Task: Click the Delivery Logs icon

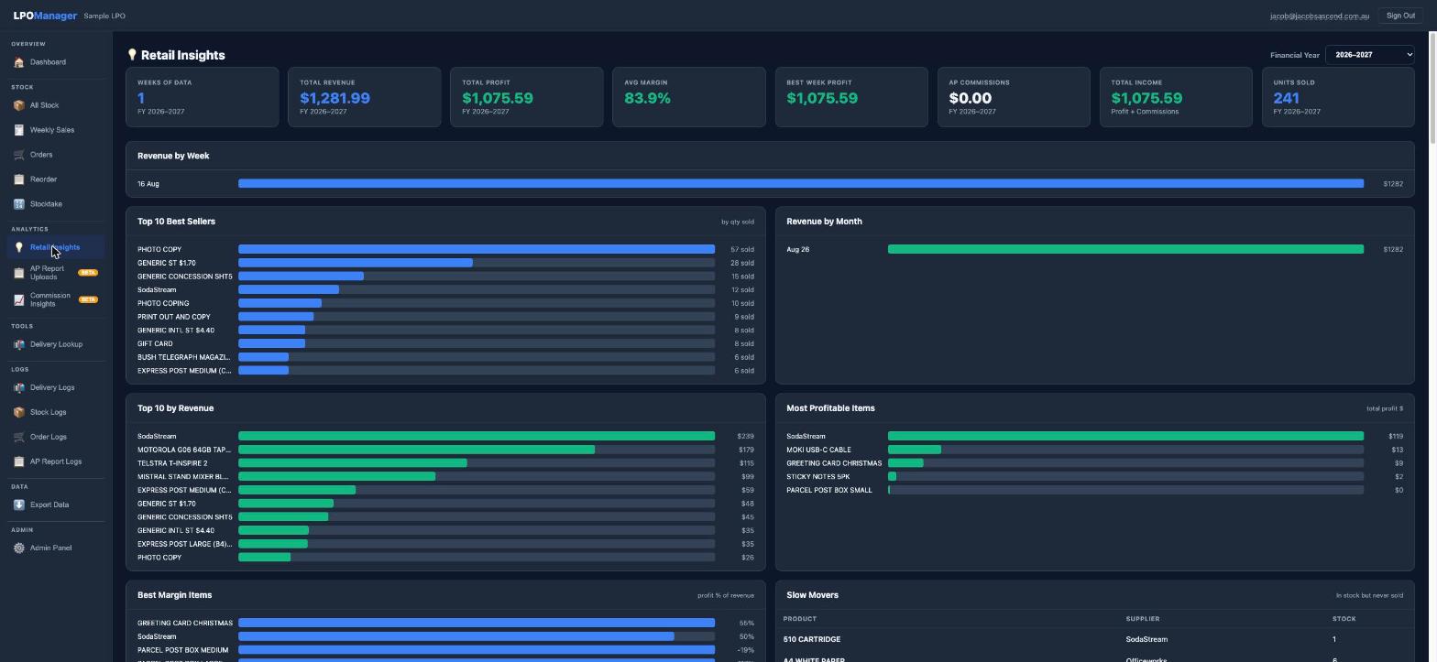Action: pyautogui.click(x=18, y=387)
